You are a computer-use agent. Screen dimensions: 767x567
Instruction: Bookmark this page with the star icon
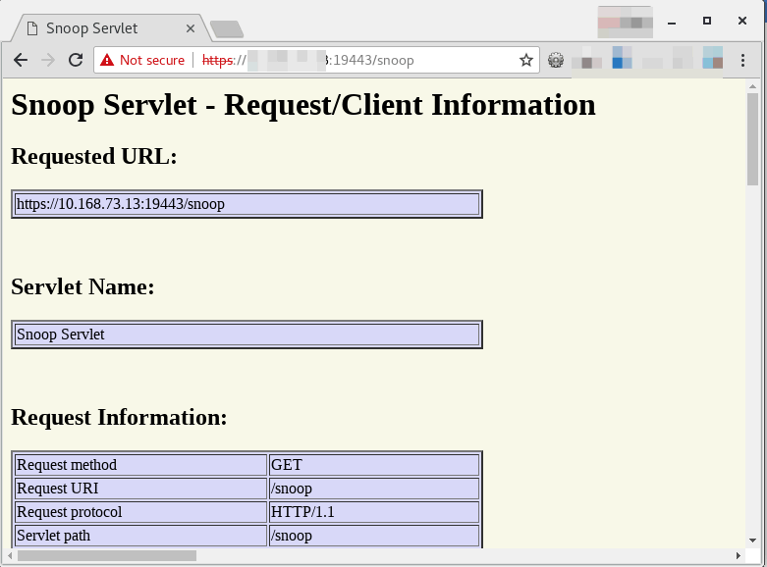pos(526,60)
